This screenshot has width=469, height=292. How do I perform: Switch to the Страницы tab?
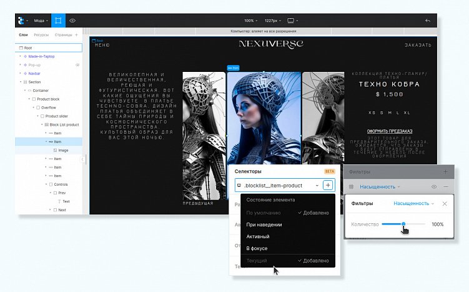pyautogui.click(x=64, y=35)
